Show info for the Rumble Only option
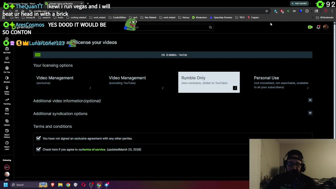The height and width of the screenshot is (189, 336). pyautogui.click(x=235, y=88)
